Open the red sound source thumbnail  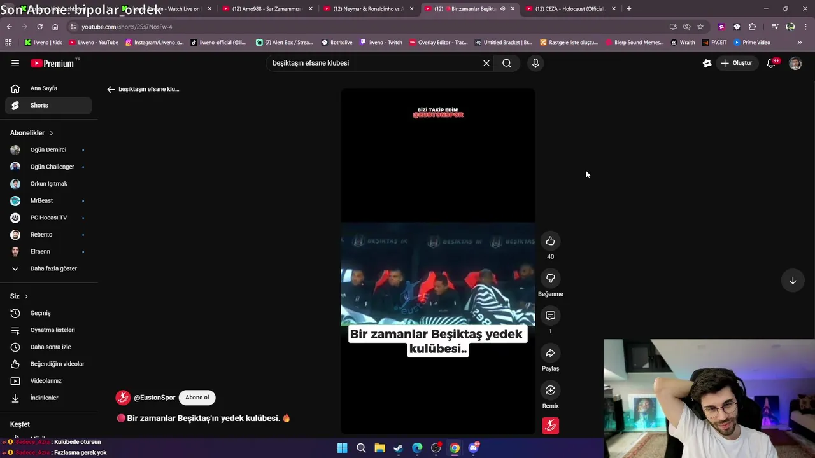click(x=550, y=426)
